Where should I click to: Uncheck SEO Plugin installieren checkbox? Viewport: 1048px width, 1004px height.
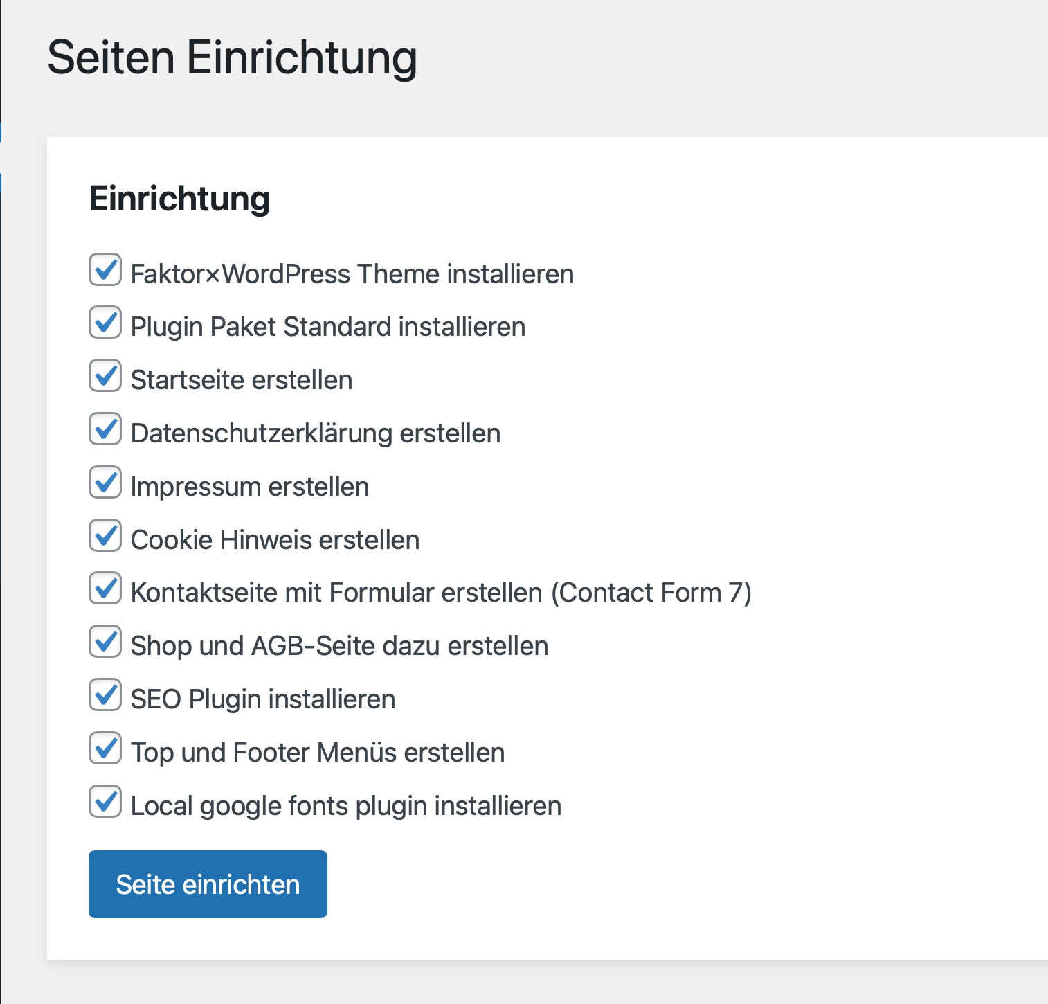pyautogui.click(x=105, y=695)
